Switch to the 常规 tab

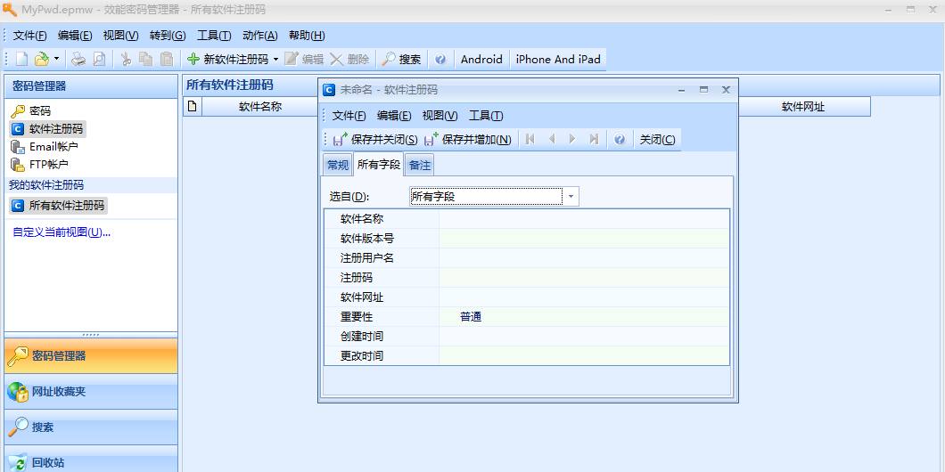click(338, 165)
